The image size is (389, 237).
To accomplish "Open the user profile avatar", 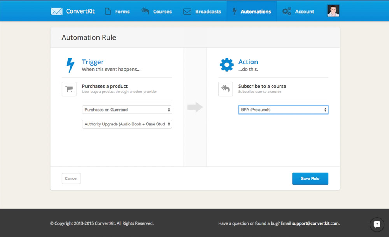I will click(333, 11).
